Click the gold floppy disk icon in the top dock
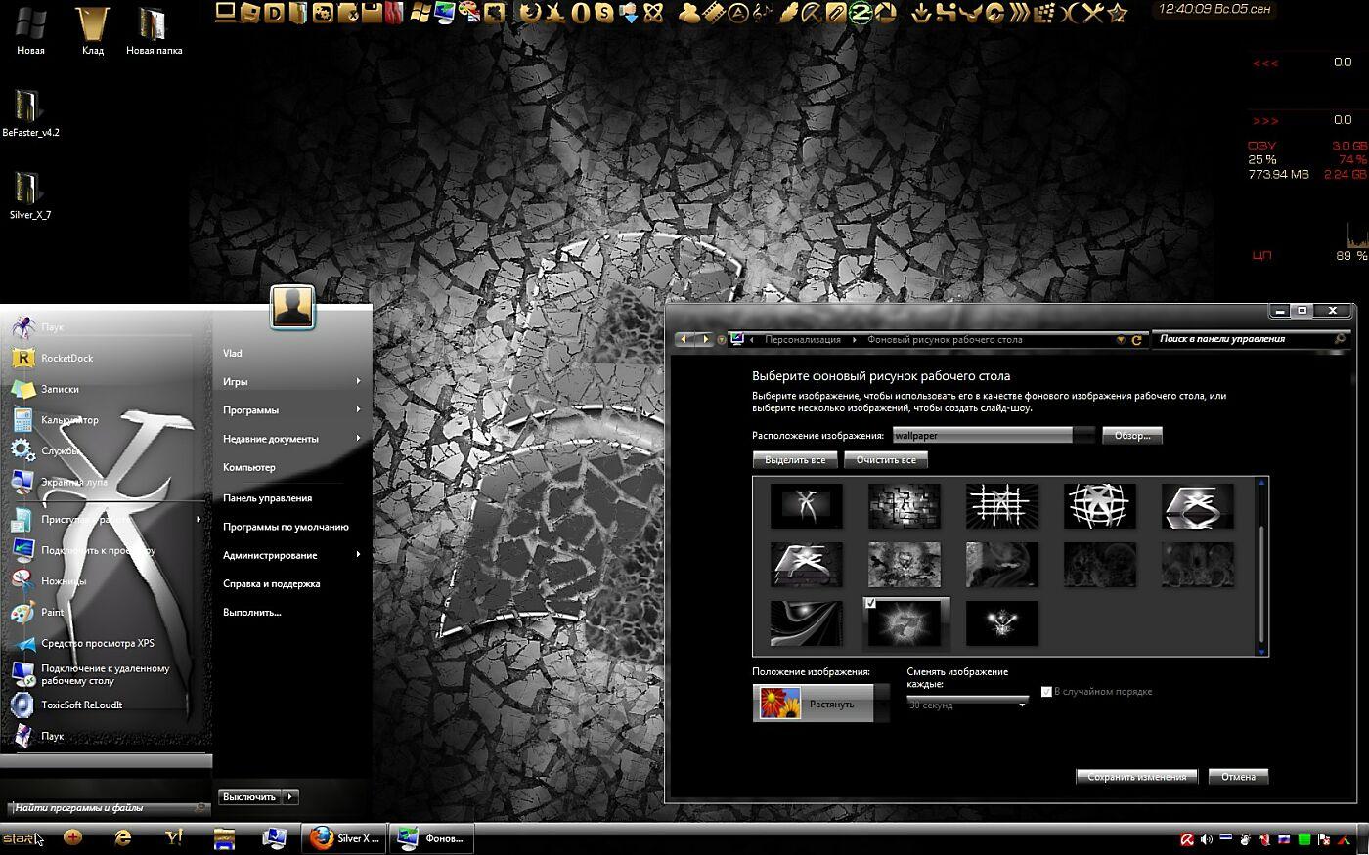 pos(372,13)
